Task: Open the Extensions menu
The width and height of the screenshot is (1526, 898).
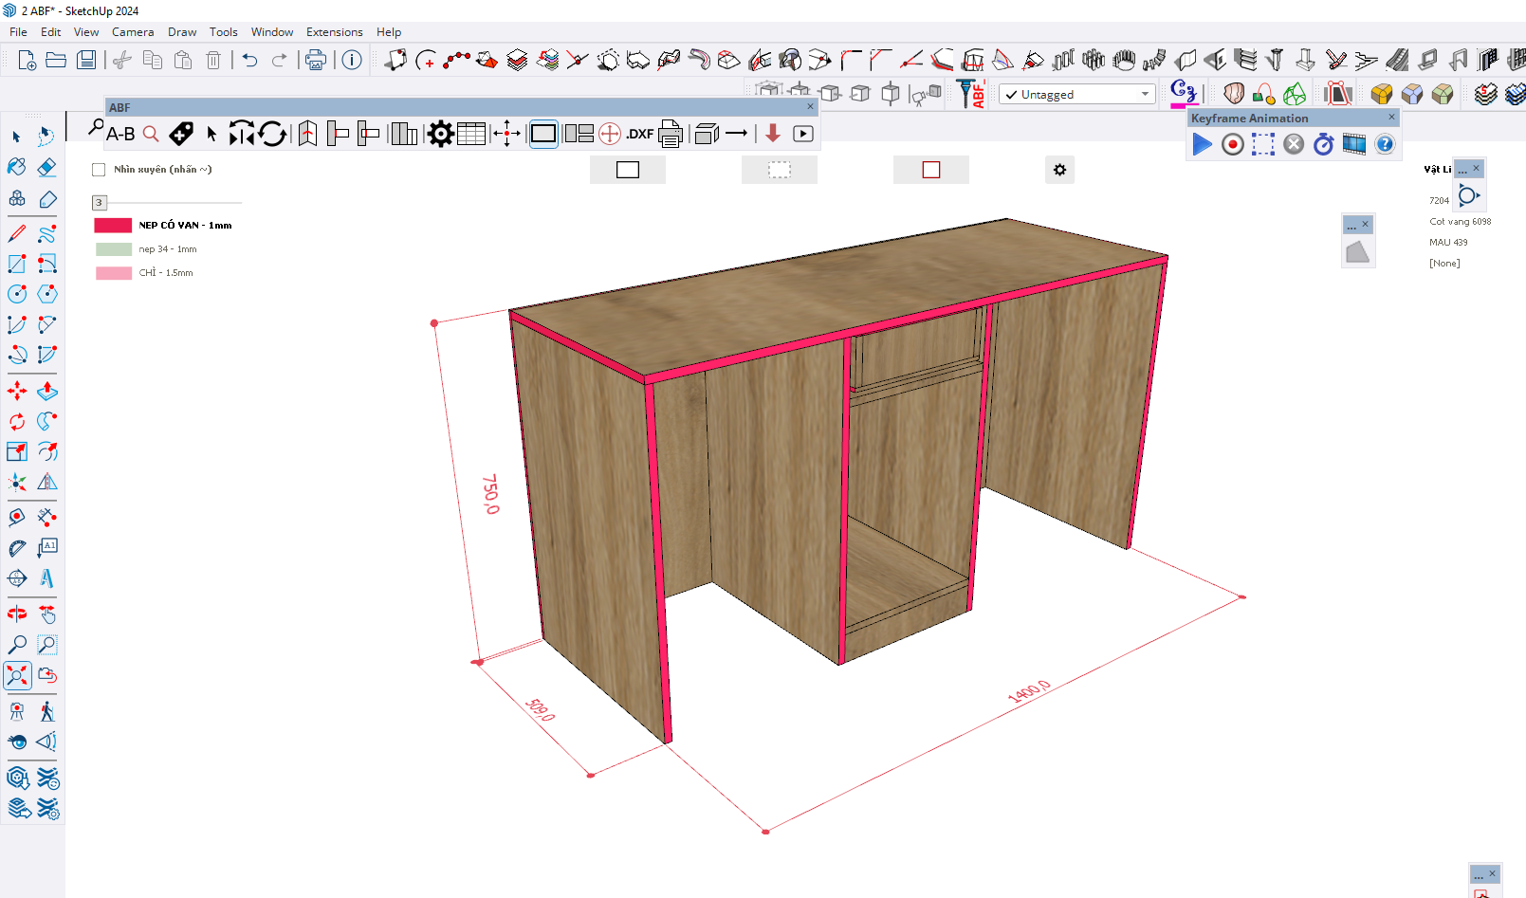Action: click(334, 32)
